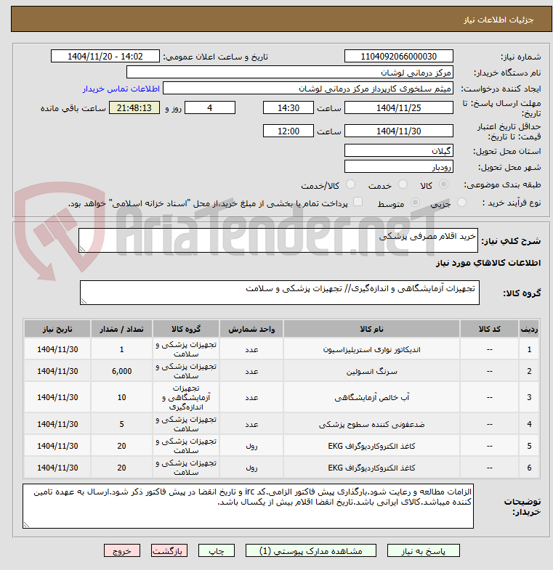The width and height of the screenshot is (553, 570).
Task: Click the quantity 10 cell for آب خالص
Action: [121, 397]
